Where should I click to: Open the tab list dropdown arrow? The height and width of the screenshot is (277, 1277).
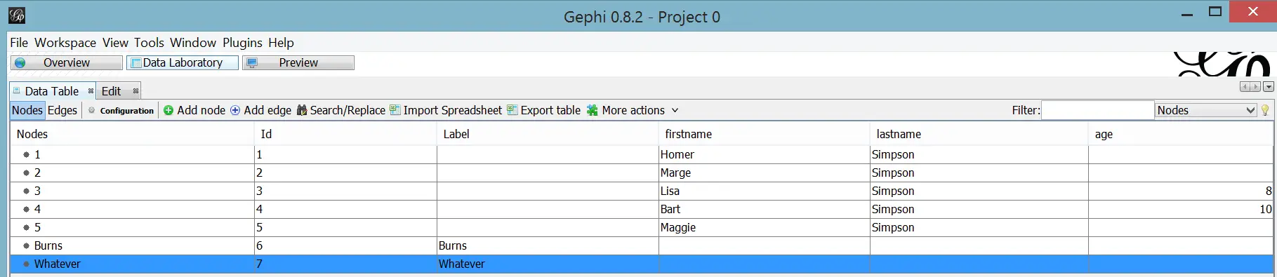click(x=1269, y=87)
